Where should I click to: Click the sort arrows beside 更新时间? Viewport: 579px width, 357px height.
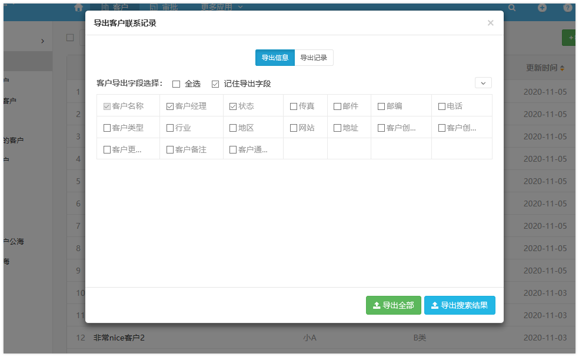click(x=562, y=68)
